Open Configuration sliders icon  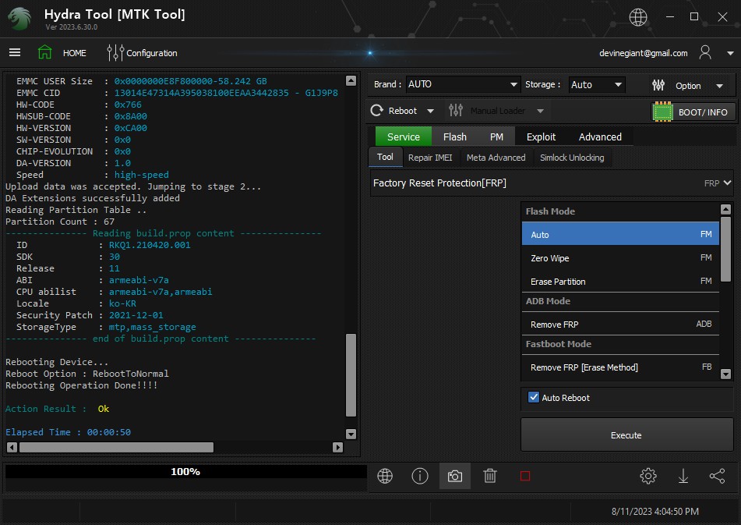pyautogui.click(x=115, y=52)
